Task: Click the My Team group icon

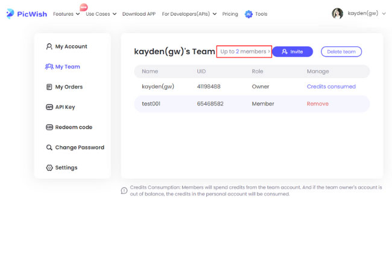Action: pyautogui.click(x=49, y=67)
